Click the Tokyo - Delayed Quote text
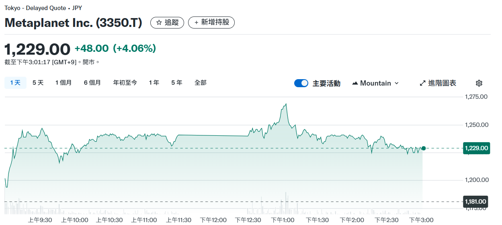The width and height of the screenshot is (502, 225). [x=35, y=8]
